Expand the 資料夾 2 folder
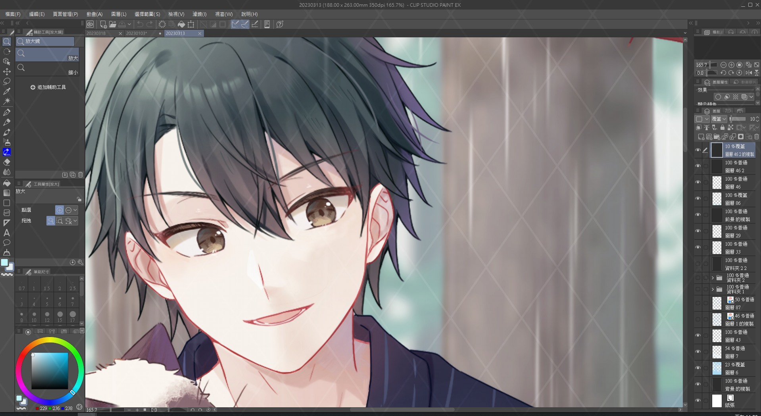This screenshot has height=416, width=761. (713, 278)
